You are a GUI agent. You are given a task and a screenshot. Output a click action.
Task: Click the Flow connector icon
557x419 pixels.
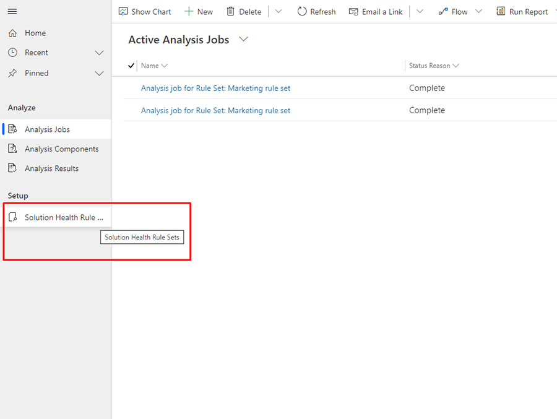443,12
